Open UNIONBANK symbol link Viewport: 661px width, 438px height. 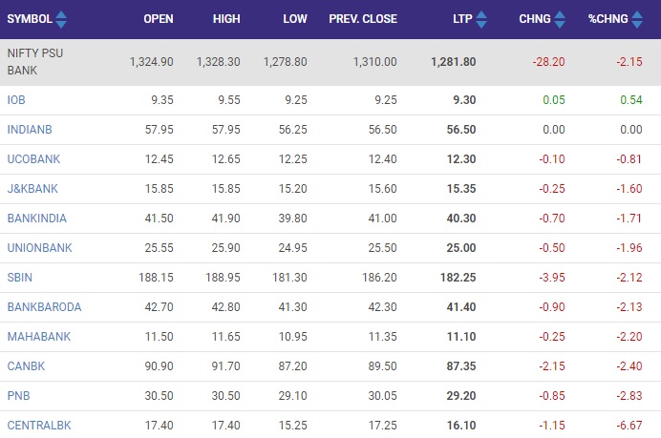coord(39,248)
